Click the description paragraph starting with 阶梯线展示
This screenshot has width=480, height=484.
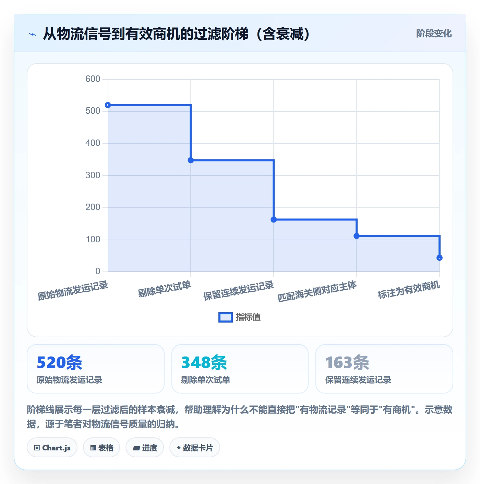[x=240, y=417]
